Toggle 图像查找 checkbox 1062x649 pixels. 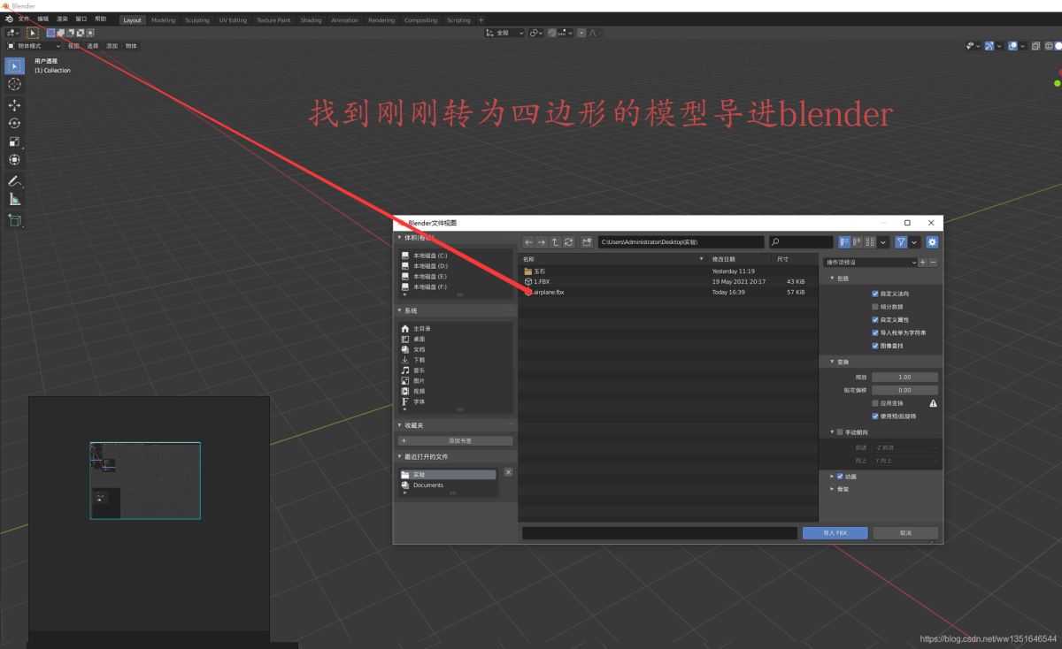(875, 346)
